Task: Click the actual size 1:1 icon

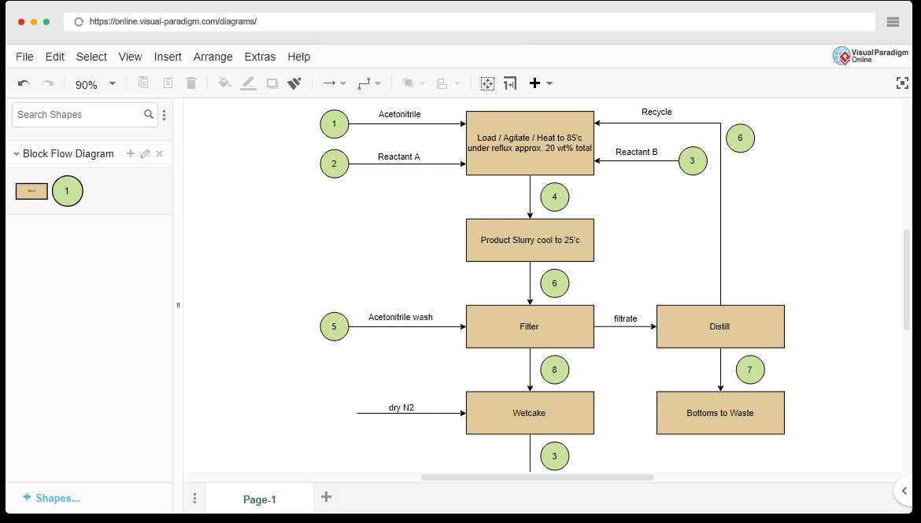Action: coord(510,83)
